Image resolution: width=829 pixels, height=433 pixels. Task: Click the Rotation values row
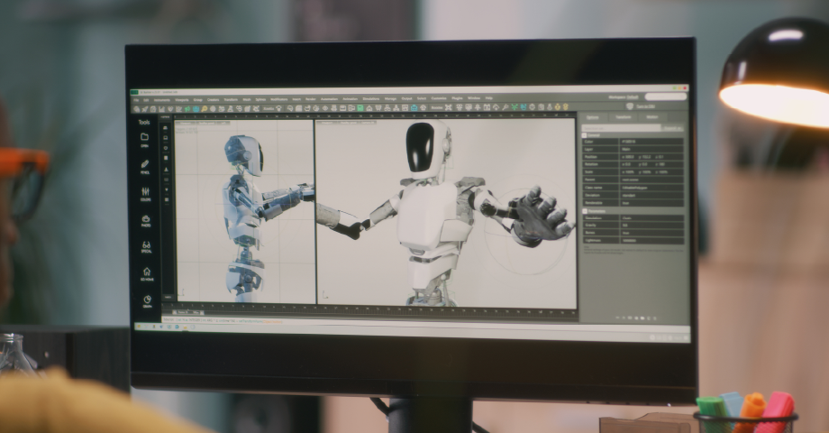click(651, 164)
